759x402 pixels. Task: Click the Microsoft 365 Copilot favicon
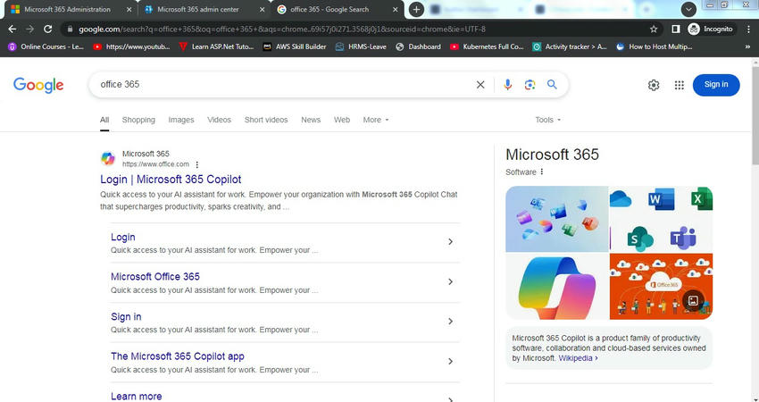[x=108, y=158]
